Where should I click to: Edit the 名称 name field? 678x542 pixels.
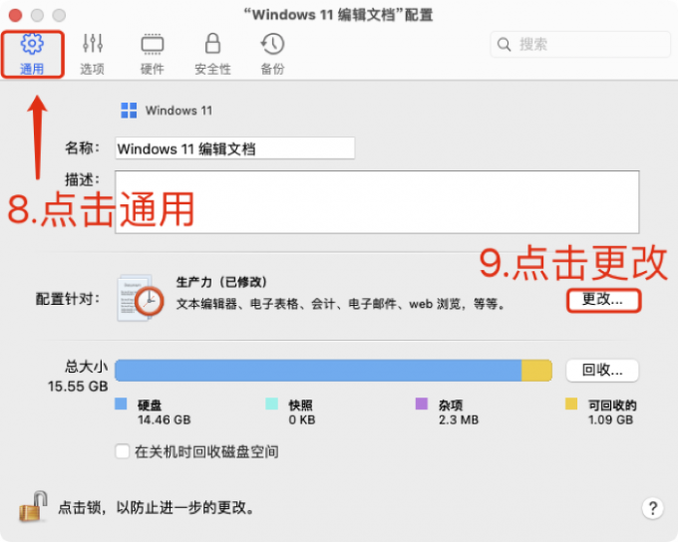pos(234,148)
